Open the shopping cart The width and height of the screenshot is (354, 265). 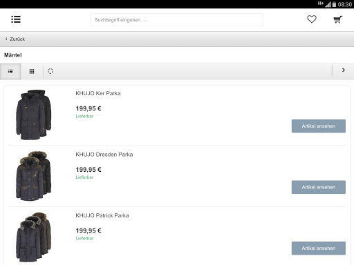coord(338,19)
